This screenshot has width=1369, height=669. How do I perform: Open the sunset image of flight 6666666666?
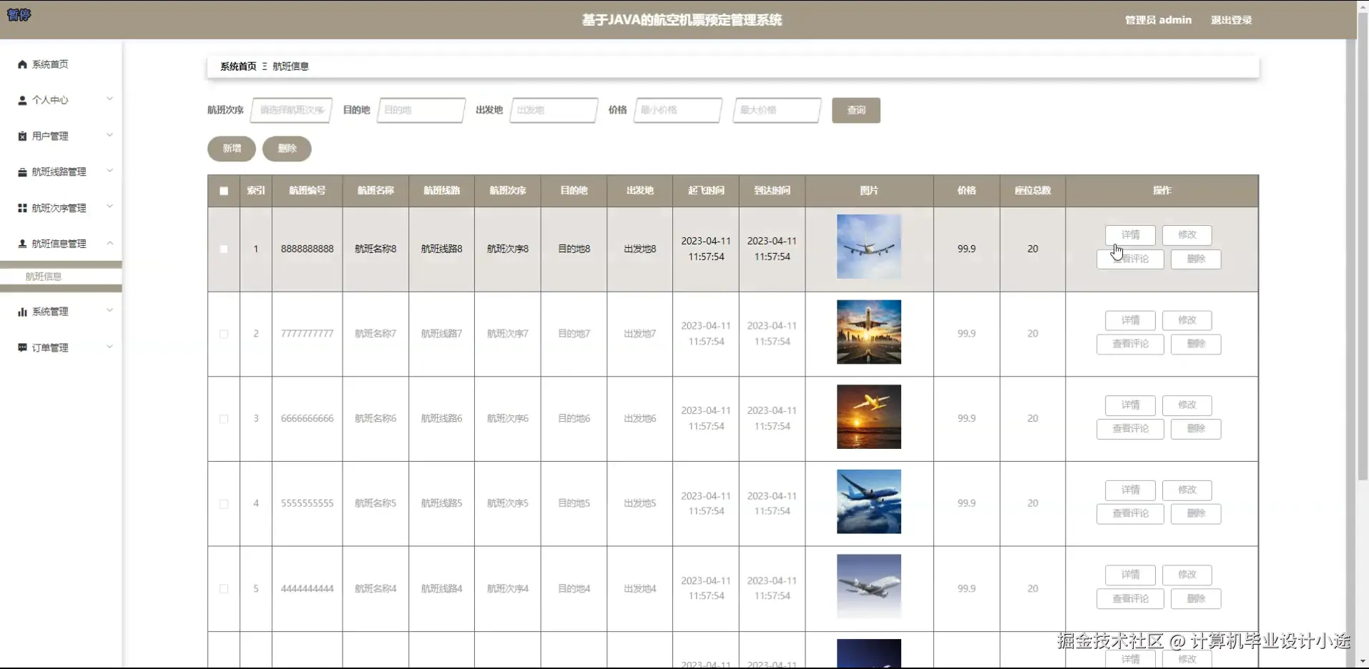869,417
